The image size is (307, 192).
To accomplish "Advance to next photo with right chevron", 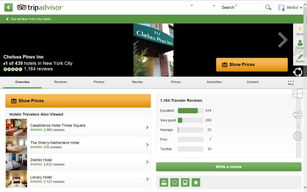I will (x=282, y=40).
